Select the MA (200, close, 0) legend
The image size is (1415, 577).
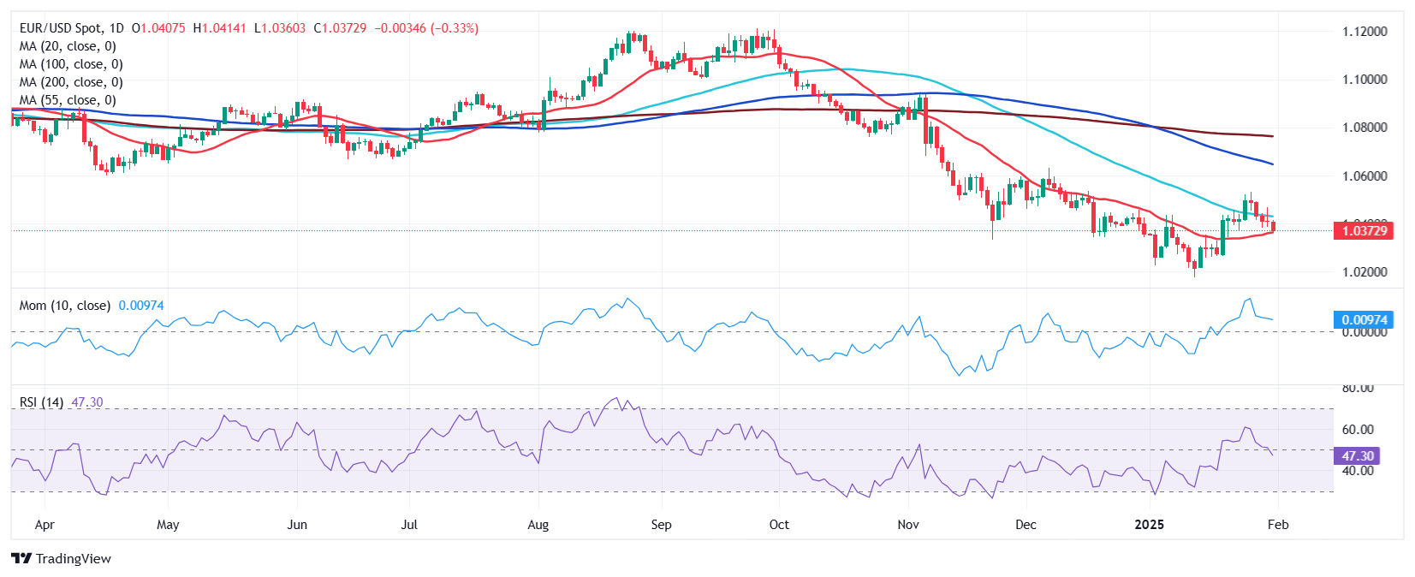pos(71,82)
